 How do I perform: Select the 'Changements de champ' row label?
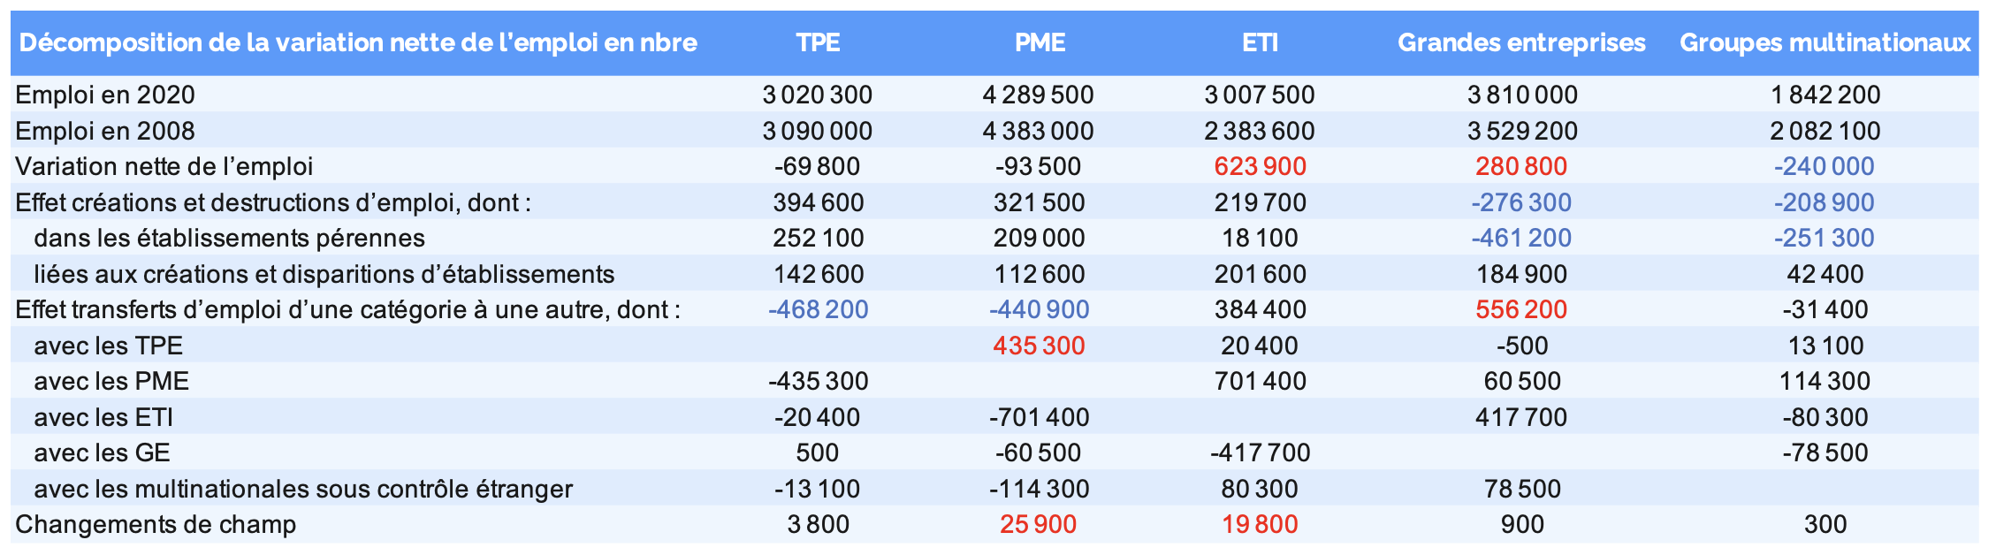(156, 524)
